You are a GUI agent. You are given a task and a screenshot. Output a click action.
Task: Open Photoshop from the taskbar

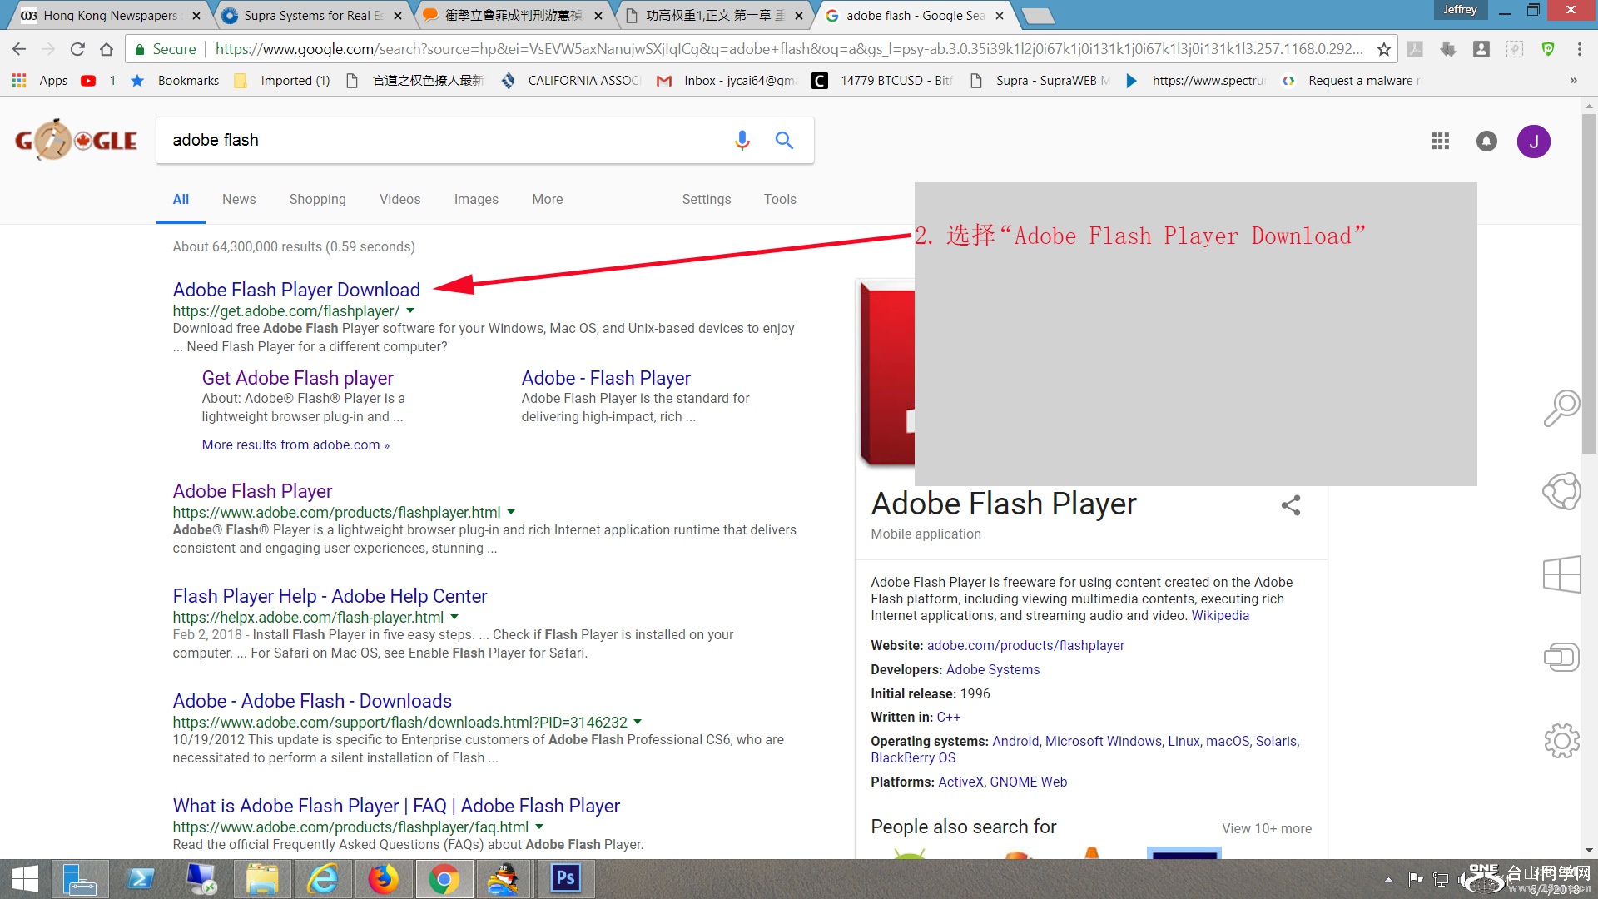(565, 879)
